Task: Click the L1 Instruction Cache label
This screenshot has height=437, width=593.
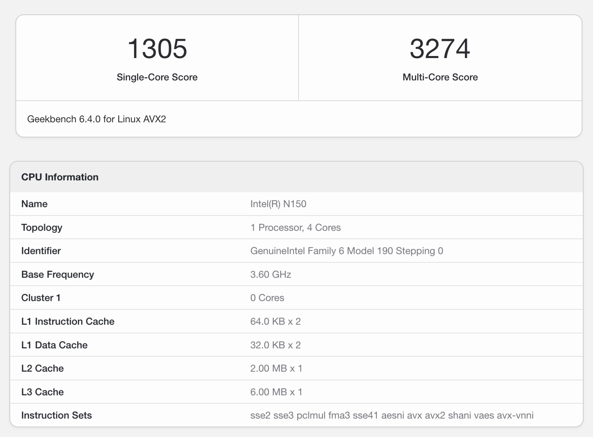Action: click(68, 321)
